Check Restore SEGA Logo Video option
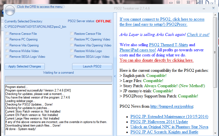 72,56
